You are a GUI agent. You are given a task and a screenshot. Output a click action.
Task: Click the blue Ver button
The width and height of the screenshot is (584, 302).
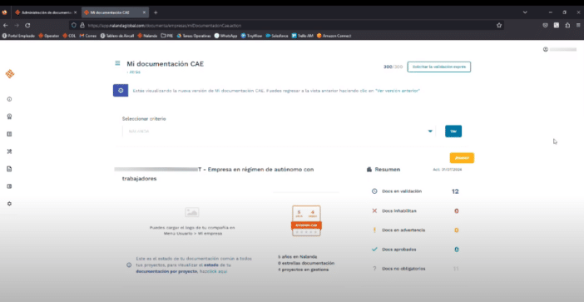pyautogui.click(x=453, y=131)
